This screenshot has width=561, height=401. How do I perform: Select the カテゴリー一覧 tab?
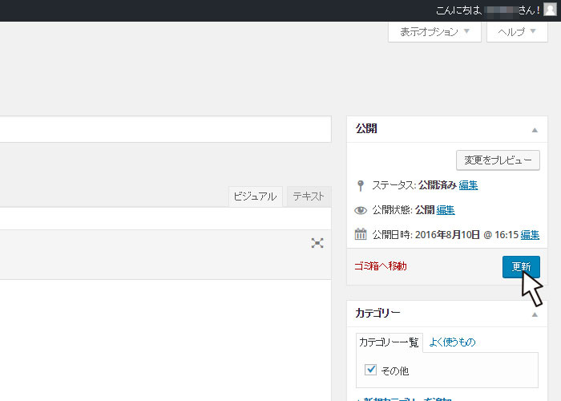pyautogui.click(x=389, y=342)
